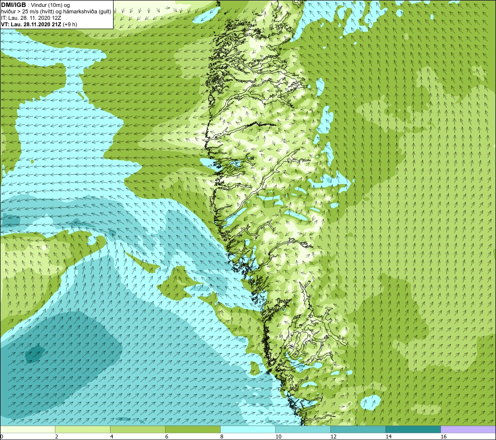Click the legend scale label '12'

[x=333, y=437]
